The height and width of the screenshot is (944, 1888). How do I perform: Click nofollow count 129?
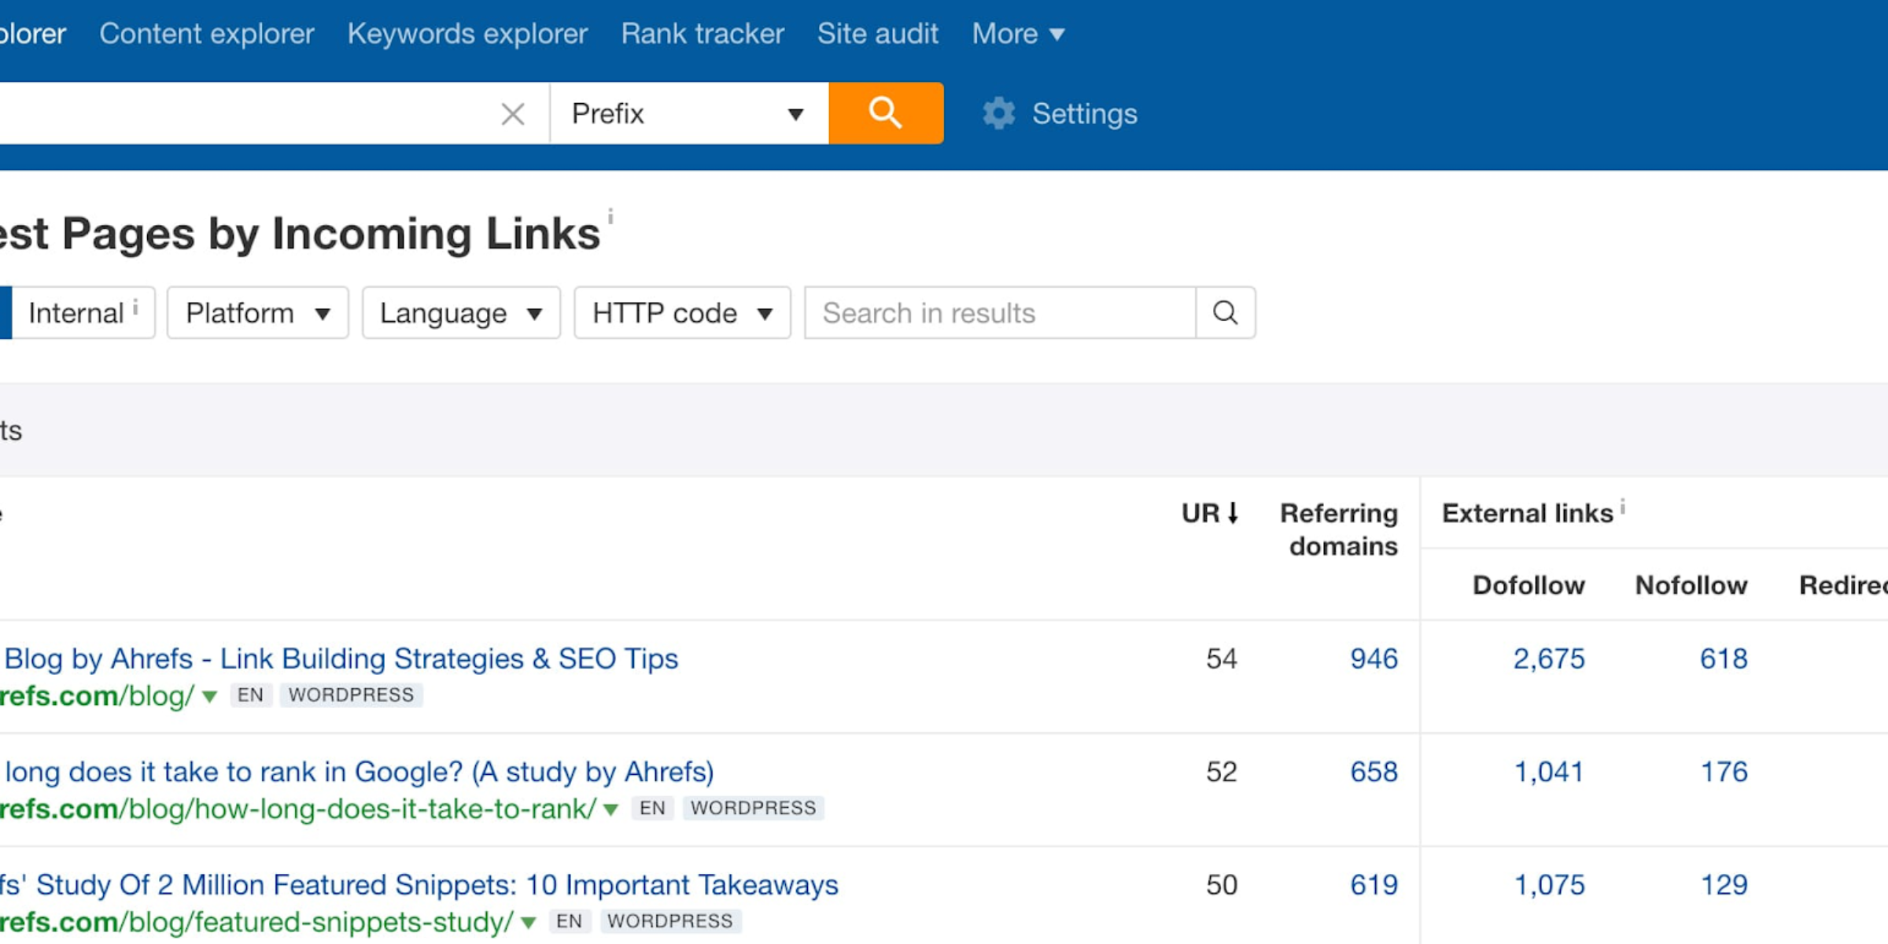click(1724, 885)
